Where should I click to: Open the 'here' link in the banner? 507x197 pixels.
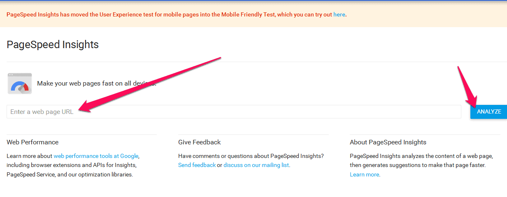click(x=339, y=14)
